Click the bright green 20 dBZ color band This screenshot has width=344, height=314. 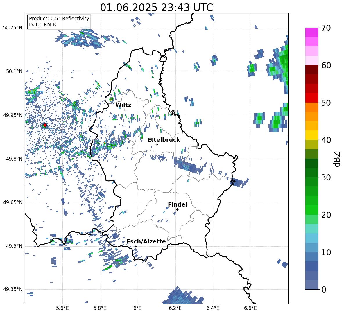pyautogui.click(x=311, y=210)
